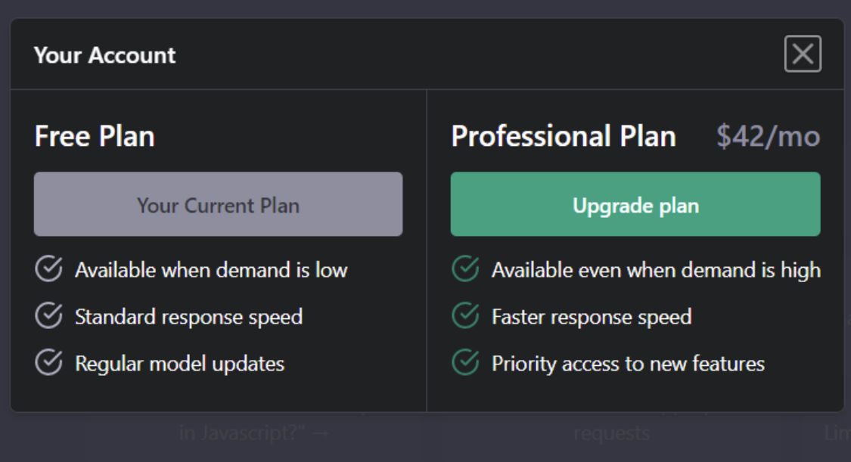Click Priority access to new features text
This screenshot has height=462, width=851.
[628, 364]
